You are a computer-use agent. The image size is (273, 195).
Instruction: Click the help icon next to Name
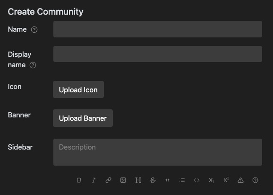coord(34,30)
